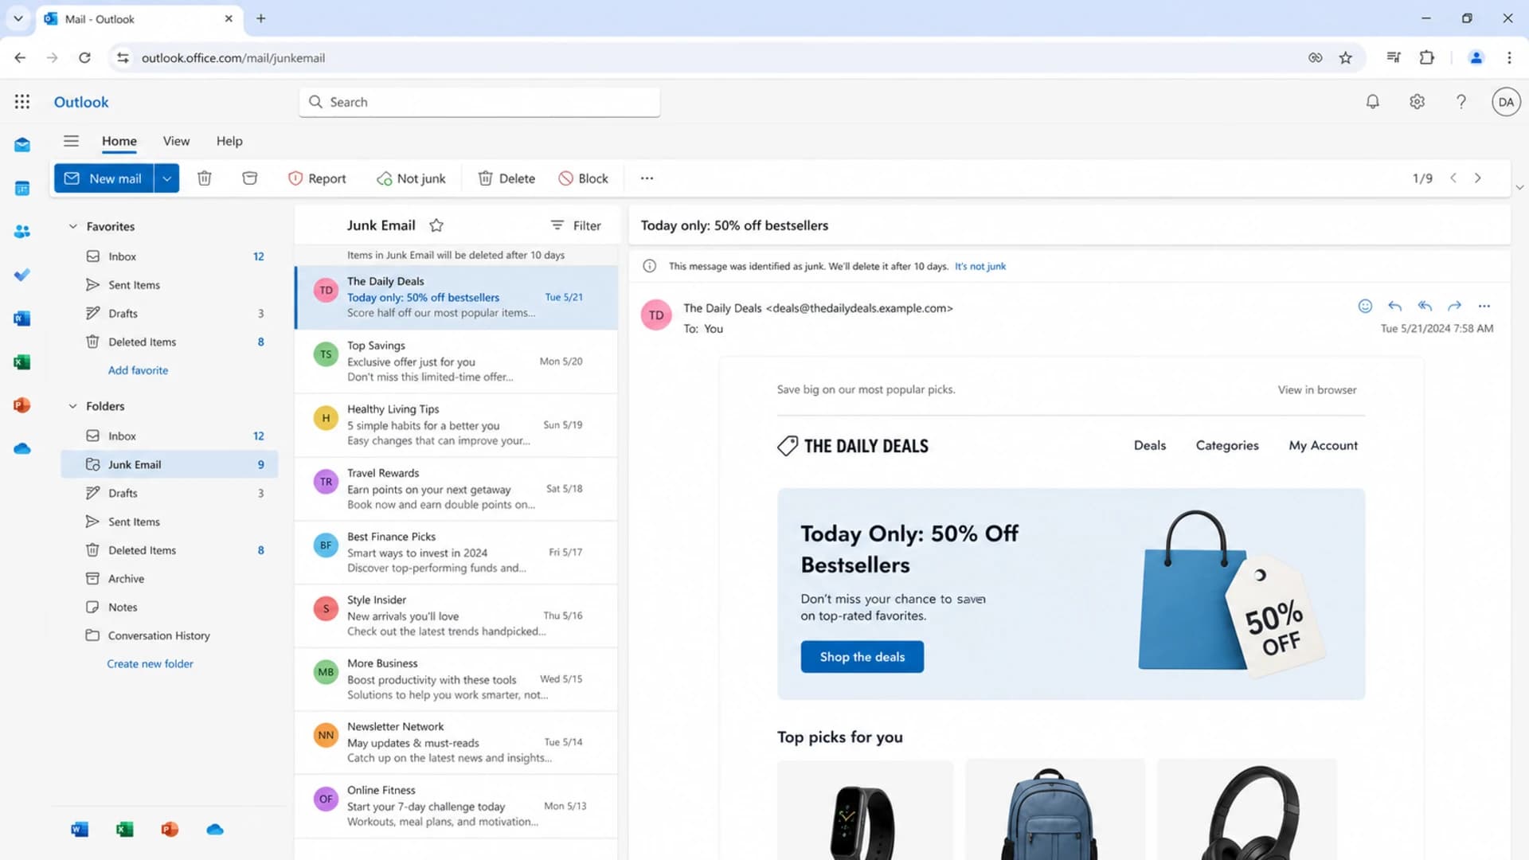Click Add favorite link
The width and height of the screenshot is (1529, 860).
coord(138,370)
